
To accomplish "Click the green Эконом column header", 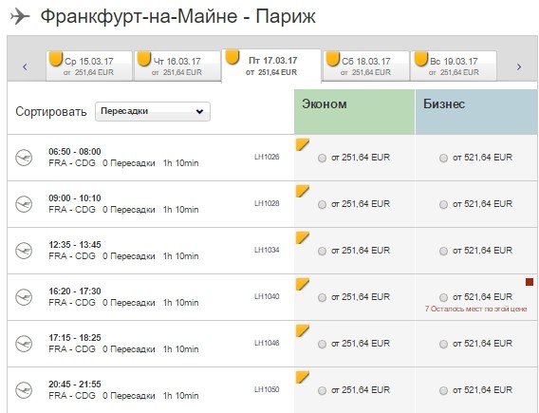I will point(354,112).
